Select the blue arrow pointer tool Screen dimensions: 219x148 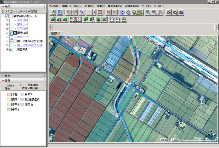click(82, 12)
